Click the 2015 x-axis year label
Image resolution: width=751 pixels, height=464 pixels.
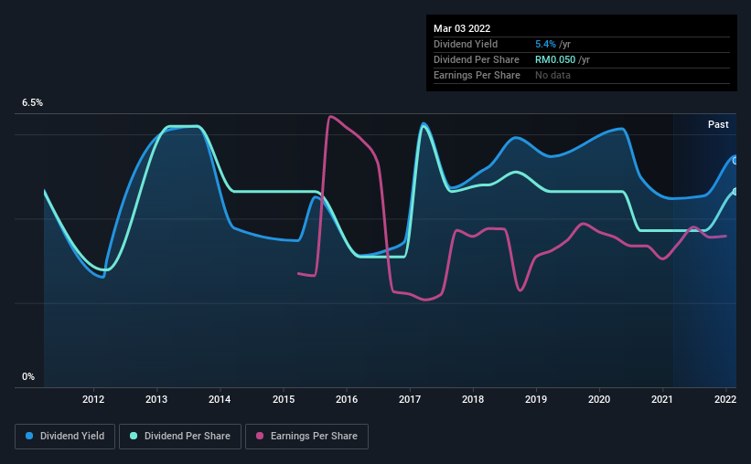point(284,399)
